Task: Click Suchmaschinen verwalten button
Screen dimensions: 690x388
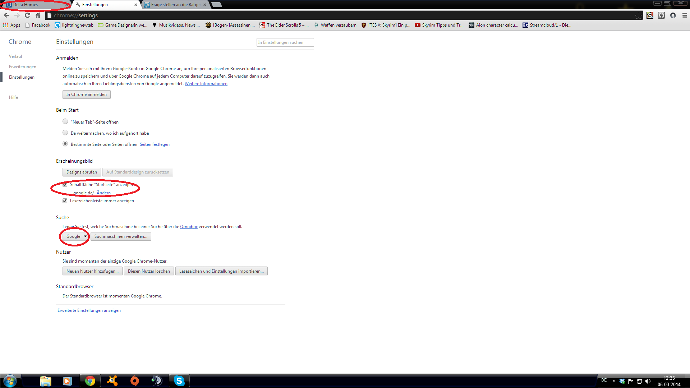Action: tap(121, 236)
